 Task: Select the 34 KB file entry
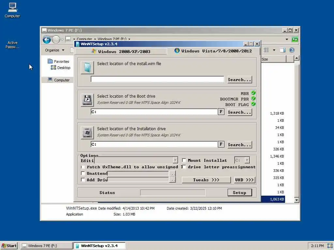click(280, 128)
